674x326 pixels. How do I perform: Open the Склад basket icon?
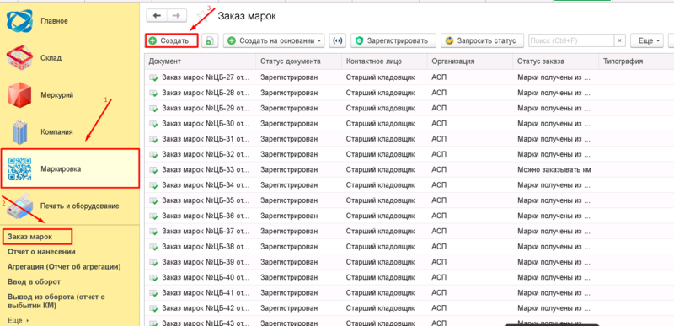click(19, 58)
